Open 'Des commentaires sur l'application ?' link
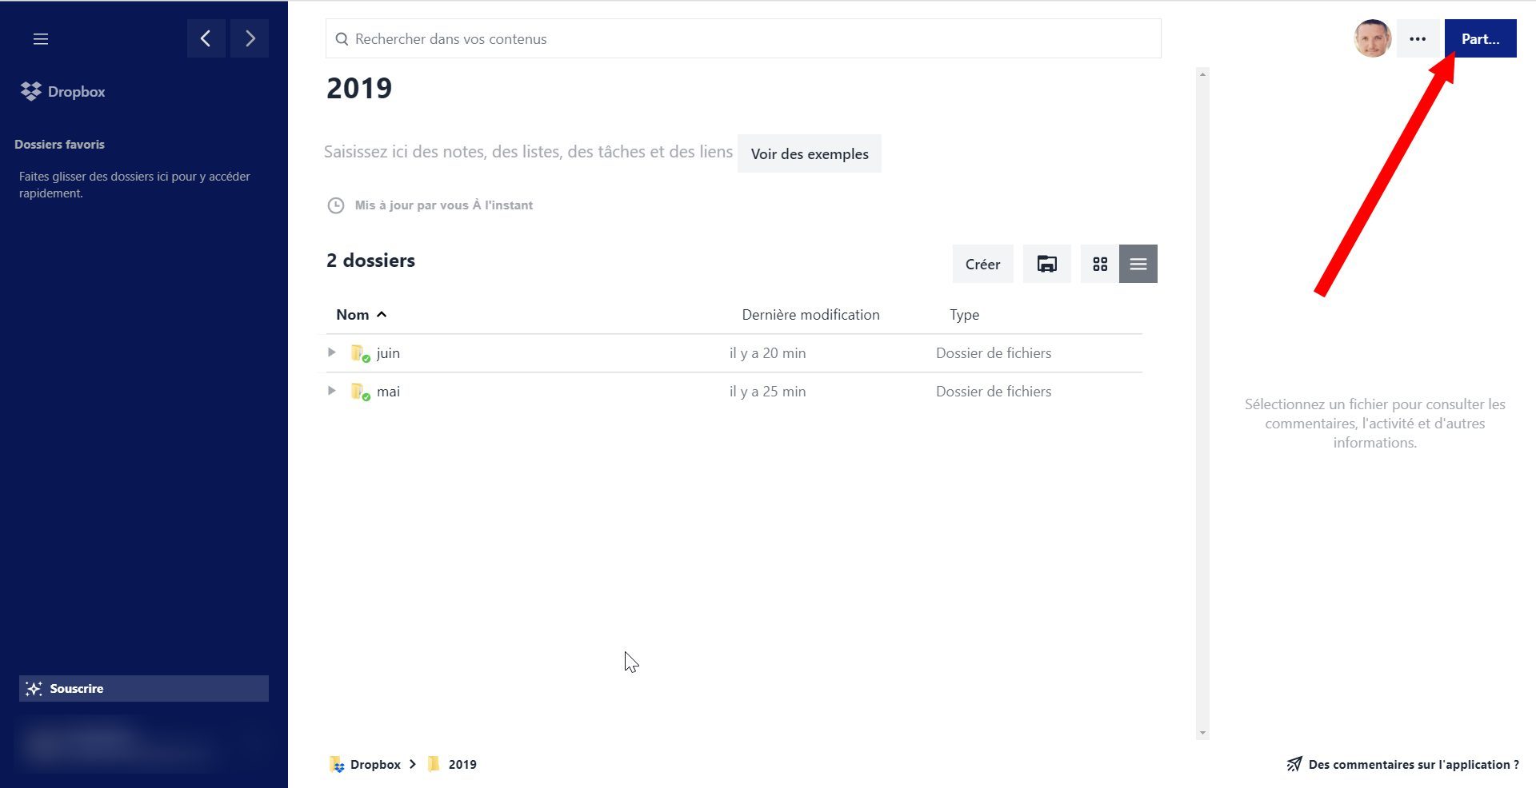Image resolution: width=1536 pixels, height=788 pixels. pyautogui.click(x=1414, y=764)
